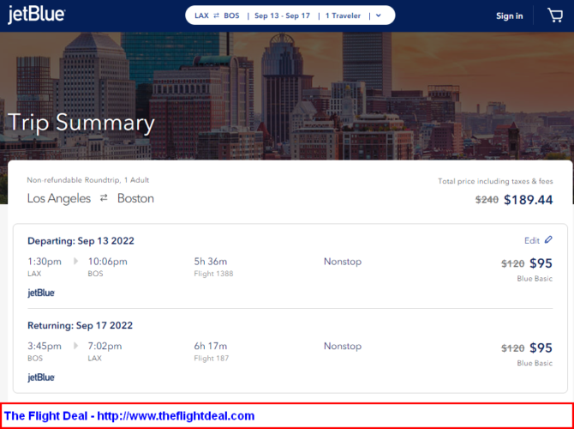The width and height of the screenshot is (574, 429).
Task: Click Nonstop on the returning flight
Action: click(343, 346)
